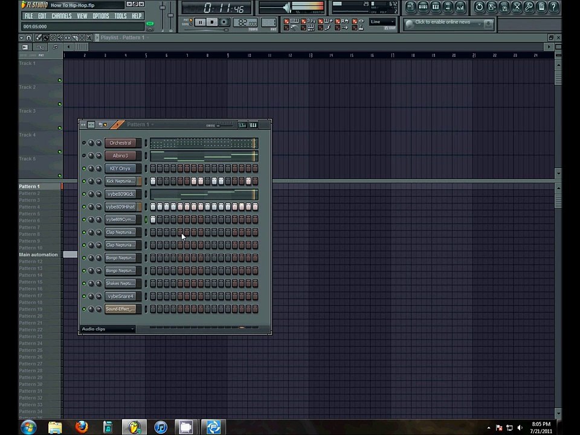Mute the vybeSnare4 channel
This screenshot has width=580, height=435.
click(x=84, y=296)
